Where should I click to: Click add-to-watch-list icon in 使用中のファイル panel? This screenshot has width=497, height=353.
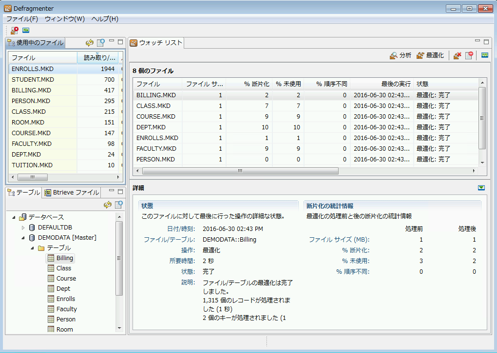point(100,43)
